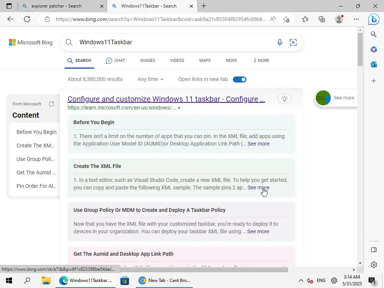Toggle Open links in new tab

tap(240, 79)
